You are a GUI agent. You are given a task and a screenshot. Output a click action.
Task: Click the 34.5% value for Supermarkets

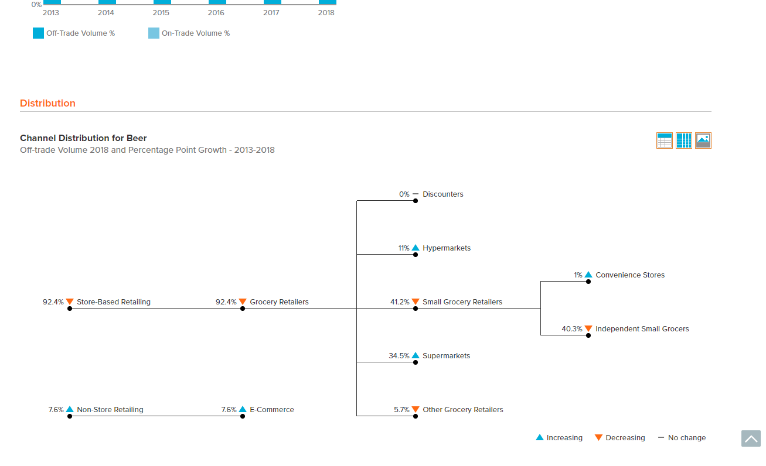pyautogui.click(x=399, y=356)
